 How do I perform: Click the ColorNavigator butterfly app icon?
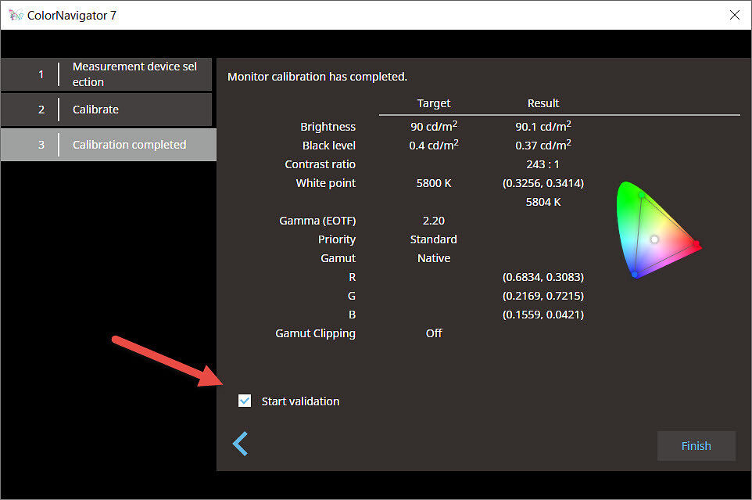(14, 14)
